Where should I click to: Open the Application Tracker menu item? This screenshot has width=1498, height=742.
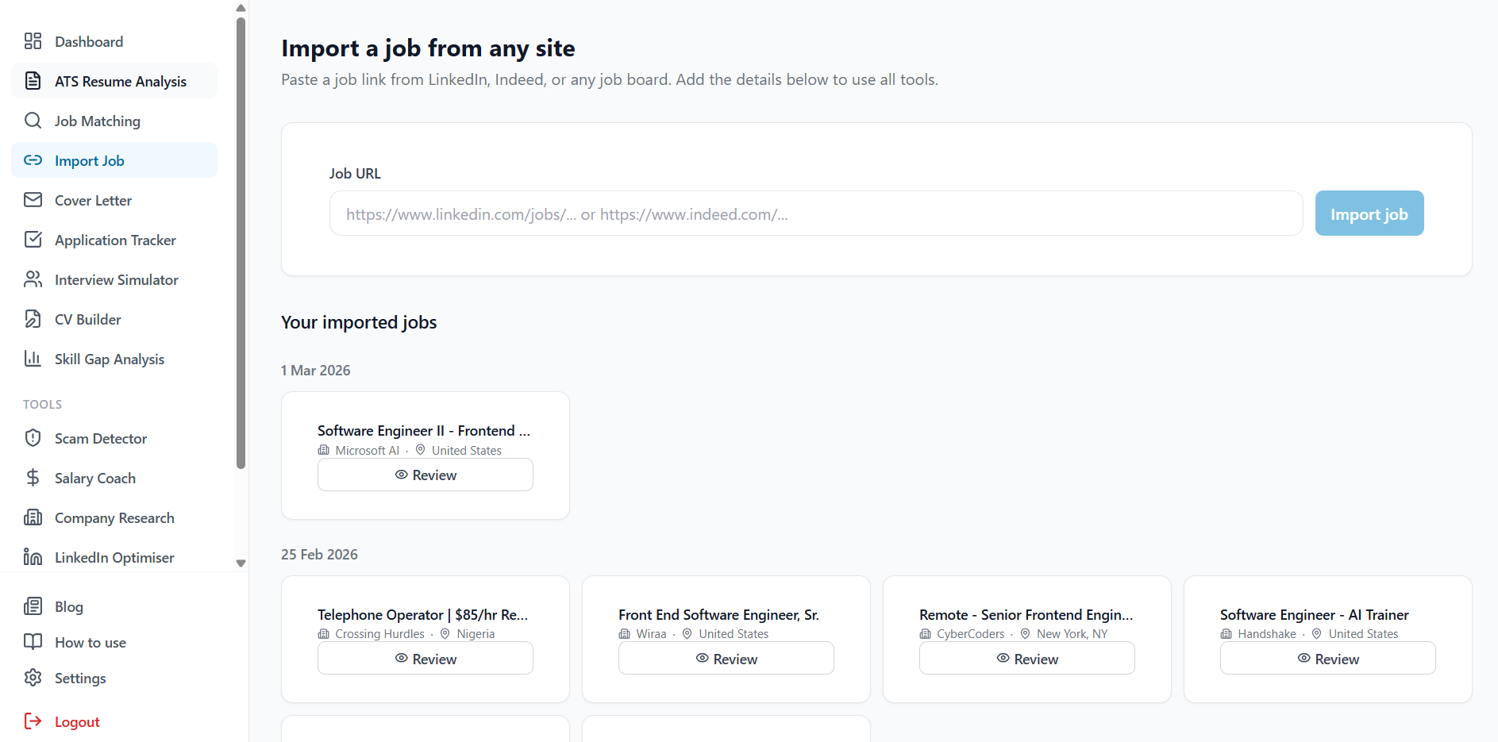pyautogui.click(x=115, y=240)
